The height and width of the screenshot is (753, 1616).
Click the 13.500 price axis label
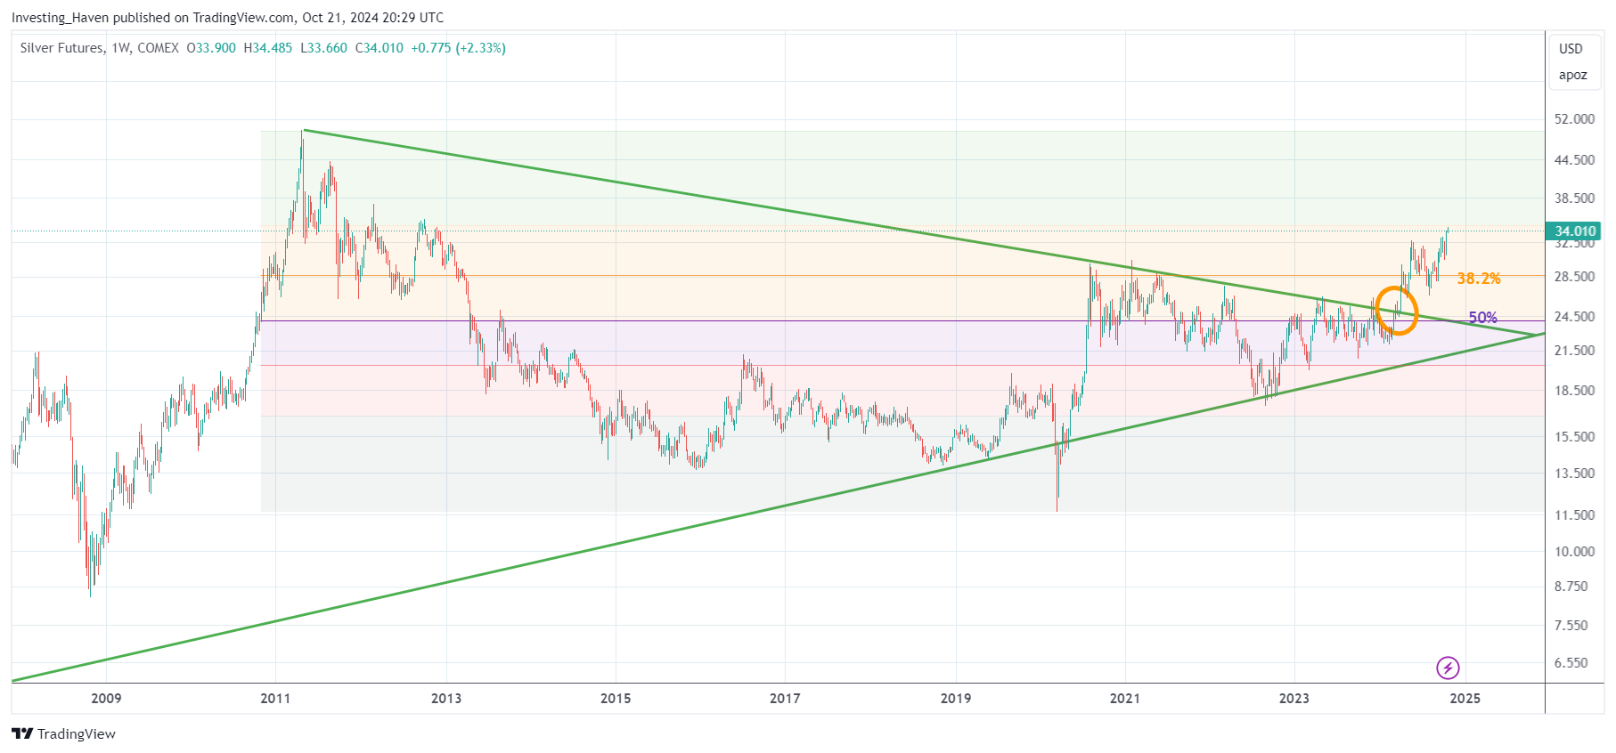tap(1574, 474)
